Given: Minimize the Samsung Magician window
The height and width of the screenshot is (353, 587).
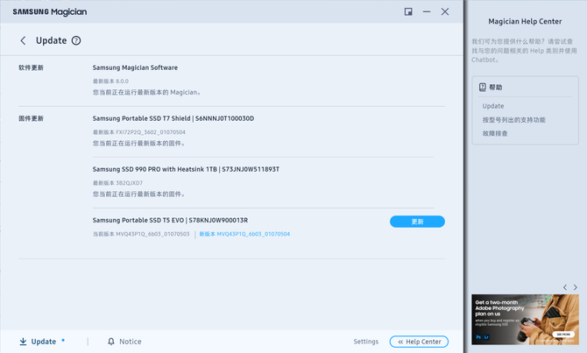Looking at the screenshot, I should click(x=427, y=12).
